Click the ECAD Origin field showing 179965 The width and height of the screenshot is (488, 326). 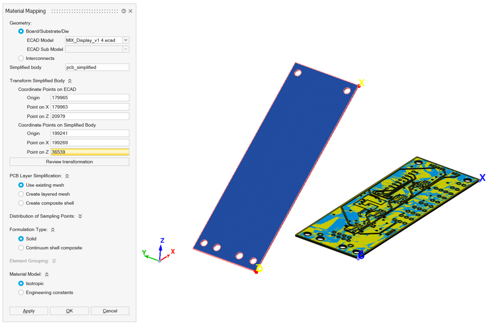(x=90, y=98)
